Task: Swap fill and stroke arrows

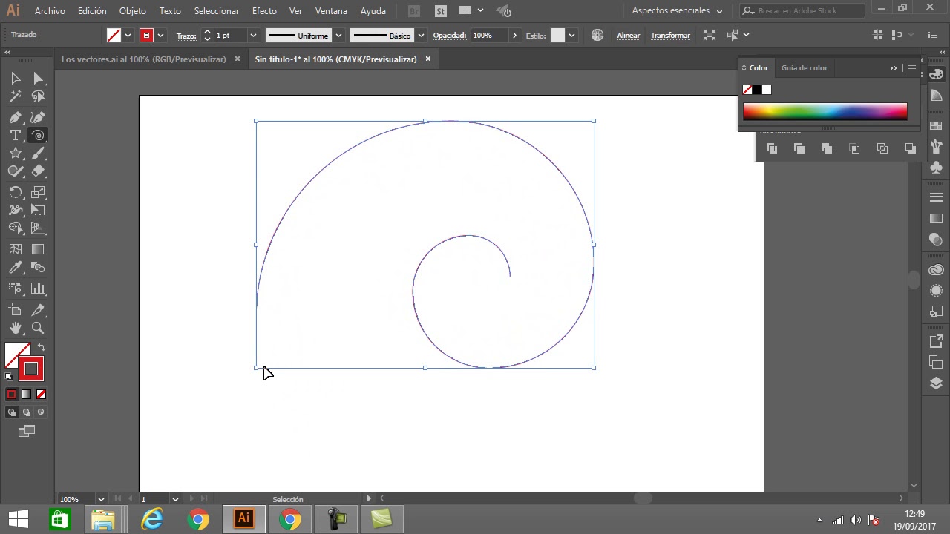Action: 42,347
